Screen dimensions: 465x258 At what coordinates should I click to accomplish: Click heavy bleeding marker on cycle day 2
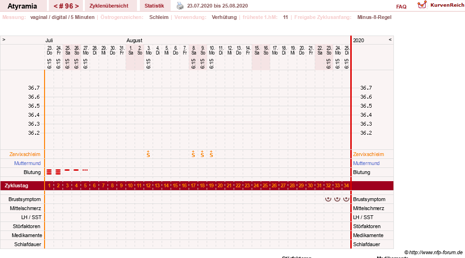(x=58, y=172)
